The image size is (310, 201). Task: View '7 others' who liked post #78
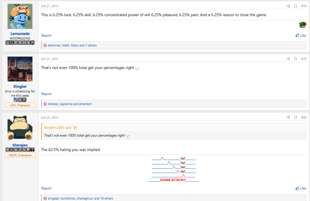[91, 45]
